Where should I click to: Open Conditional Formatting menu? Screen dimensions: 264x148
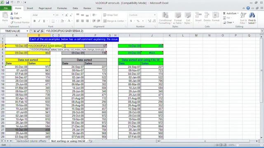[165, 18]
